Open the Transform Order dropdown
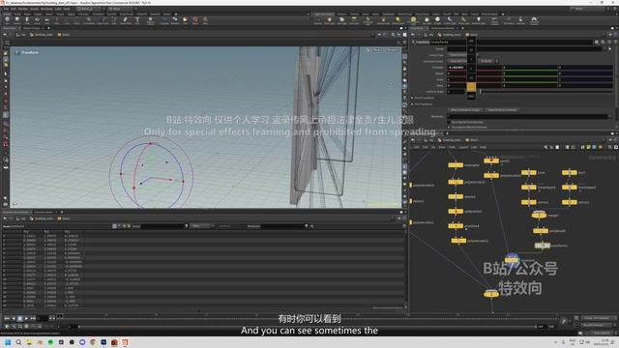Screen dimensions: 619x348 pyautogui.click(x=462, y=61)
